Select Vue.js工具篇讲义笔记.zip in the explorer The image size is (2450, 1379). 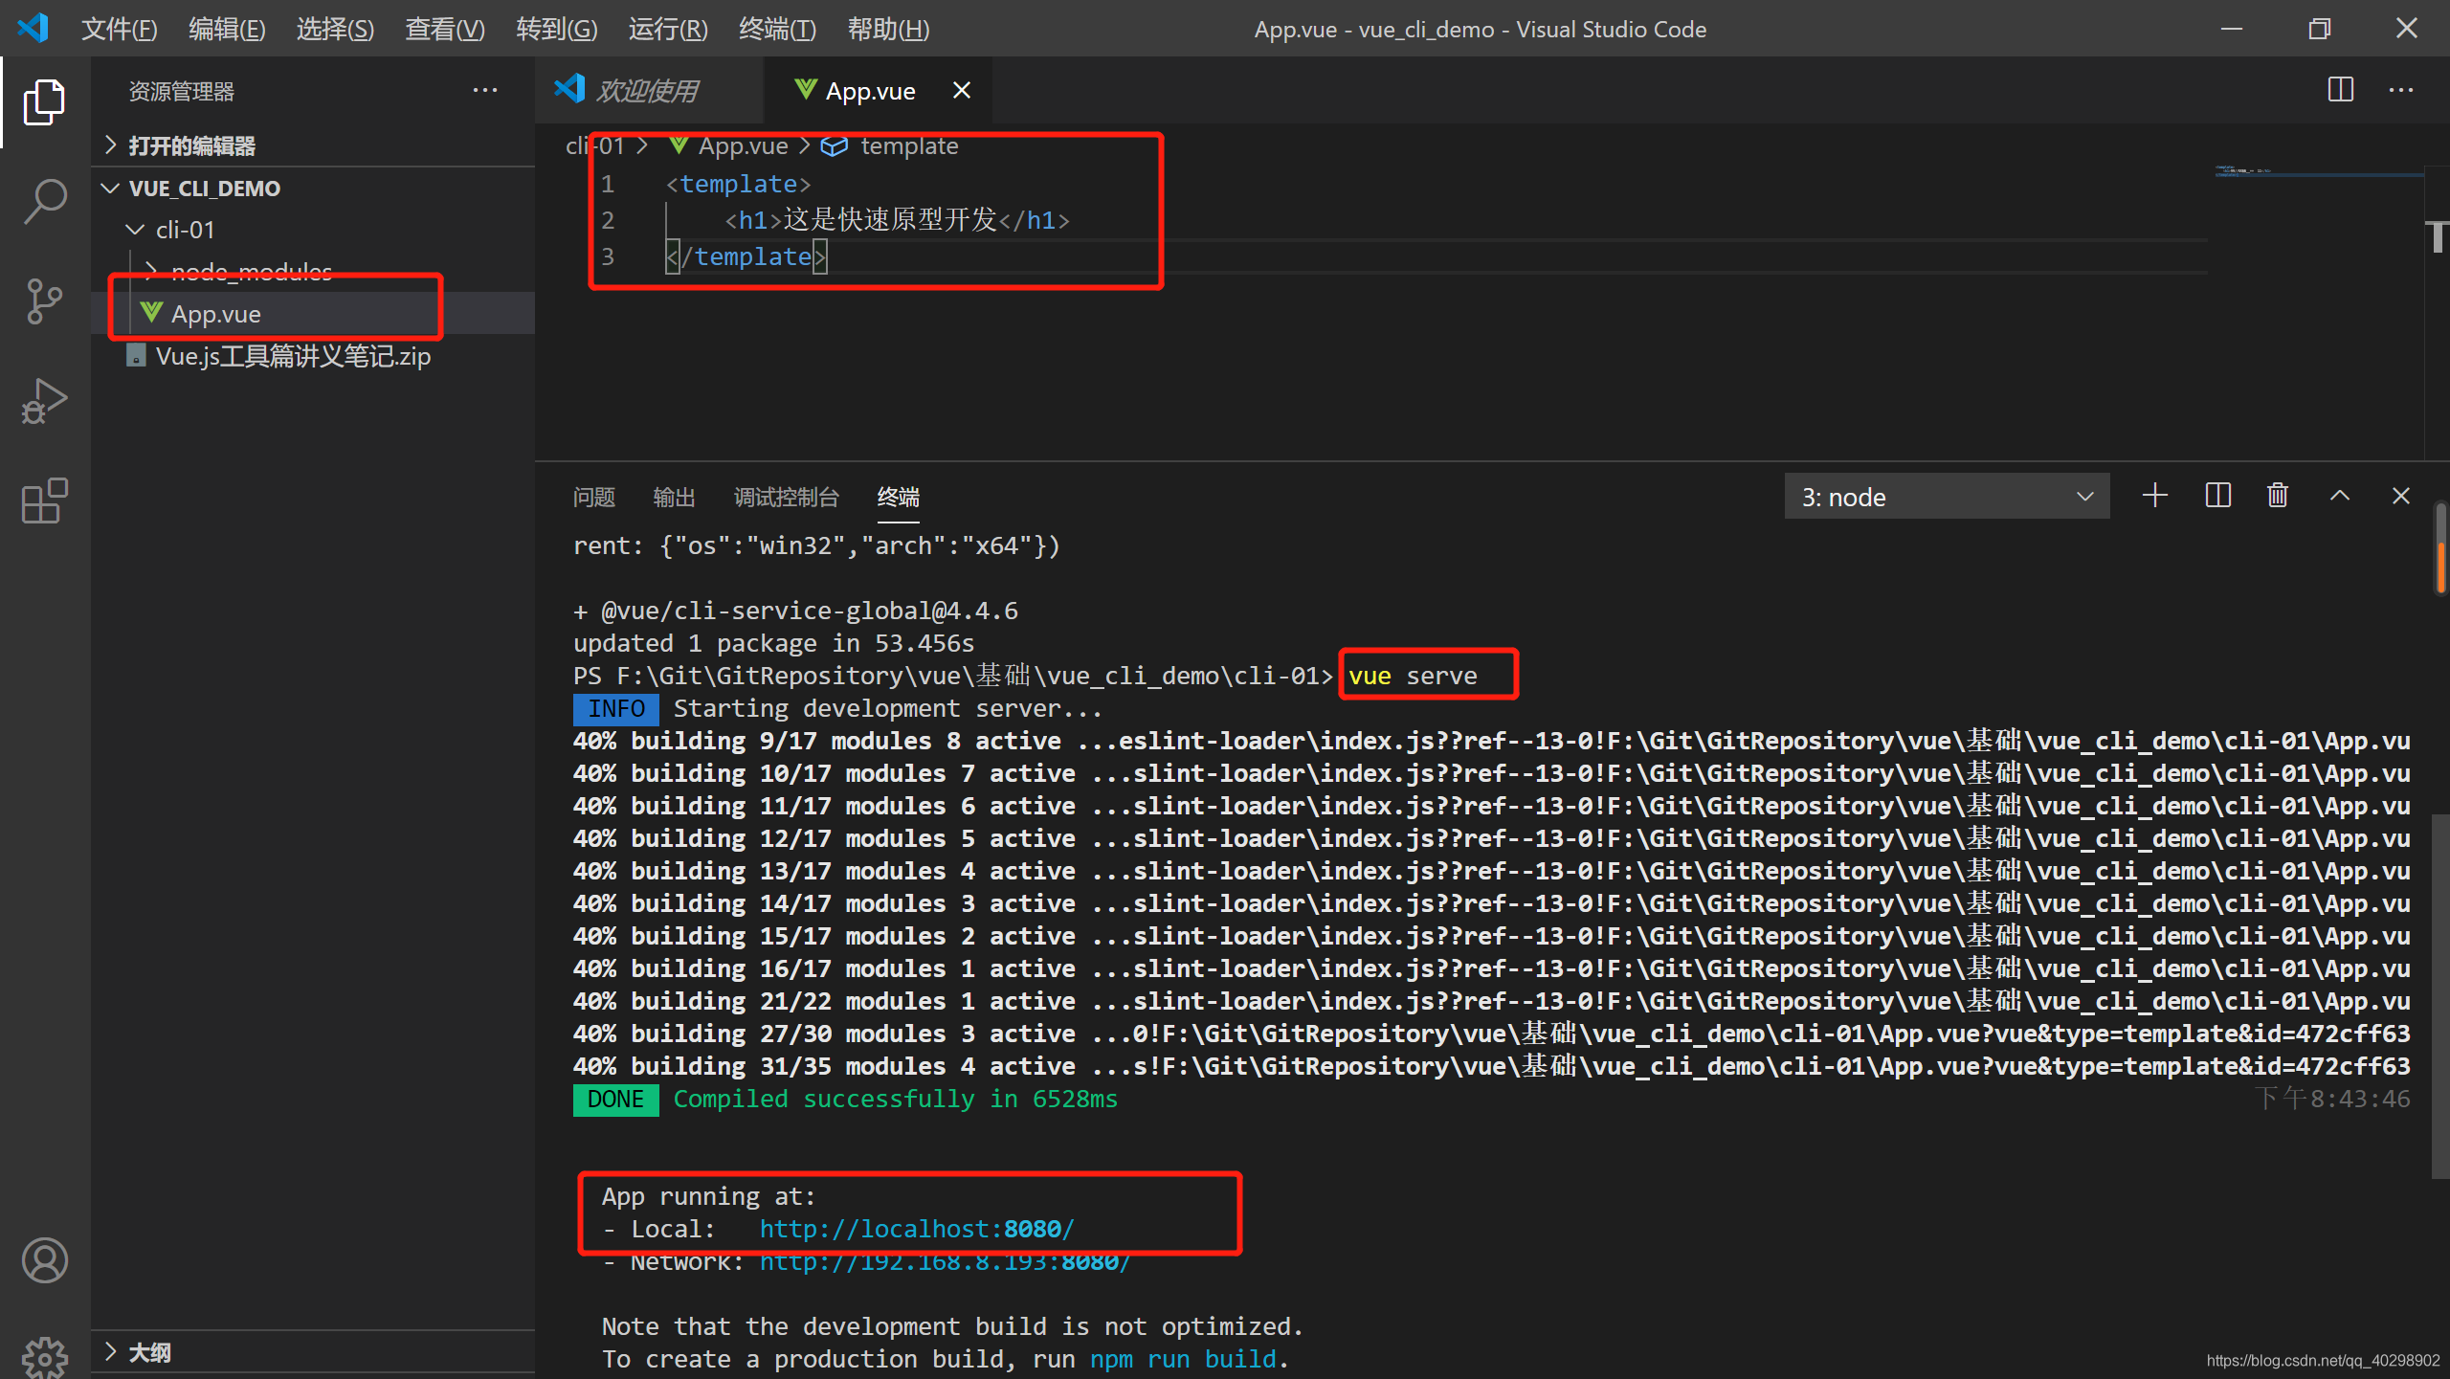(312, 356)
